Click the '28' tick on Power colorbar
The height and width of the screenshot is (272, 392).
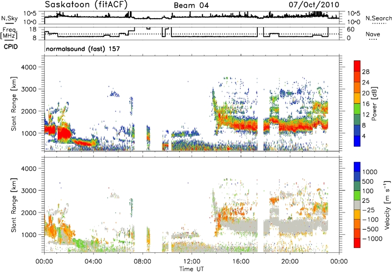(366, 72)
